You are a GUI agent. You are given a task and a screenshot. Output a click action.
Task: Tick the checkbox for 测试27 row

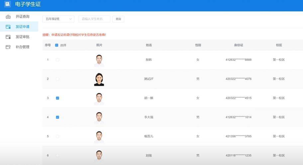click(x=57, y=79)
